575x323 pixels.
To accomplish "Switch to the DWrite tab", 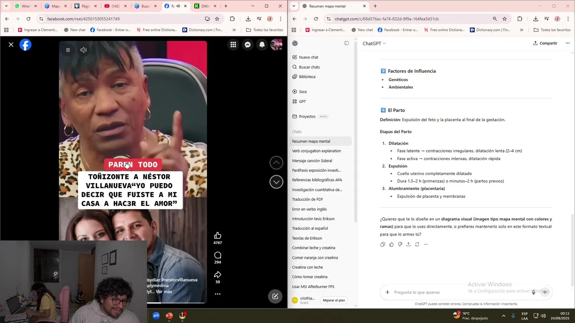I will coord(205,6).
